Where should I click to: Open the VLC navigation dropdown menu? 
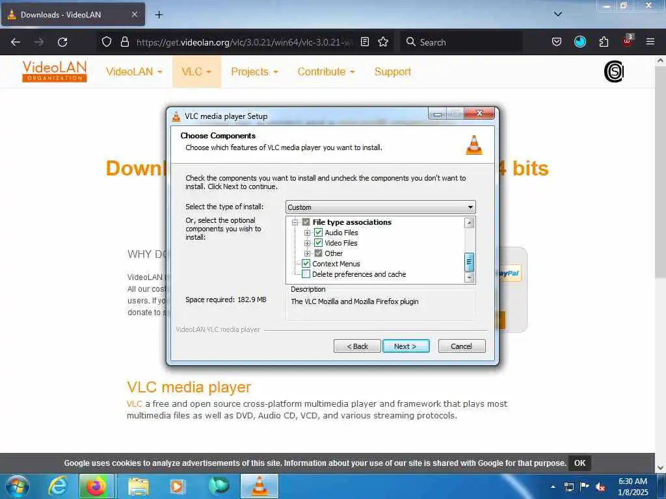[196, 71]
